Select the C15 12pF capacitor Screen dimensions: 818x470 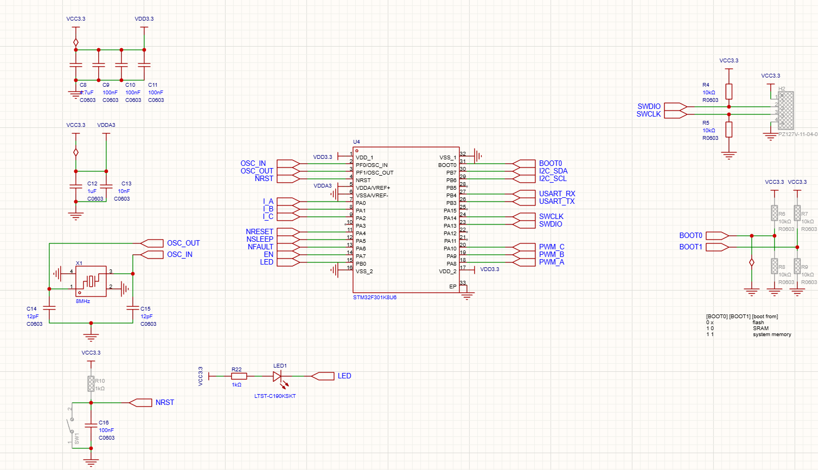click(x=133, y=308)
